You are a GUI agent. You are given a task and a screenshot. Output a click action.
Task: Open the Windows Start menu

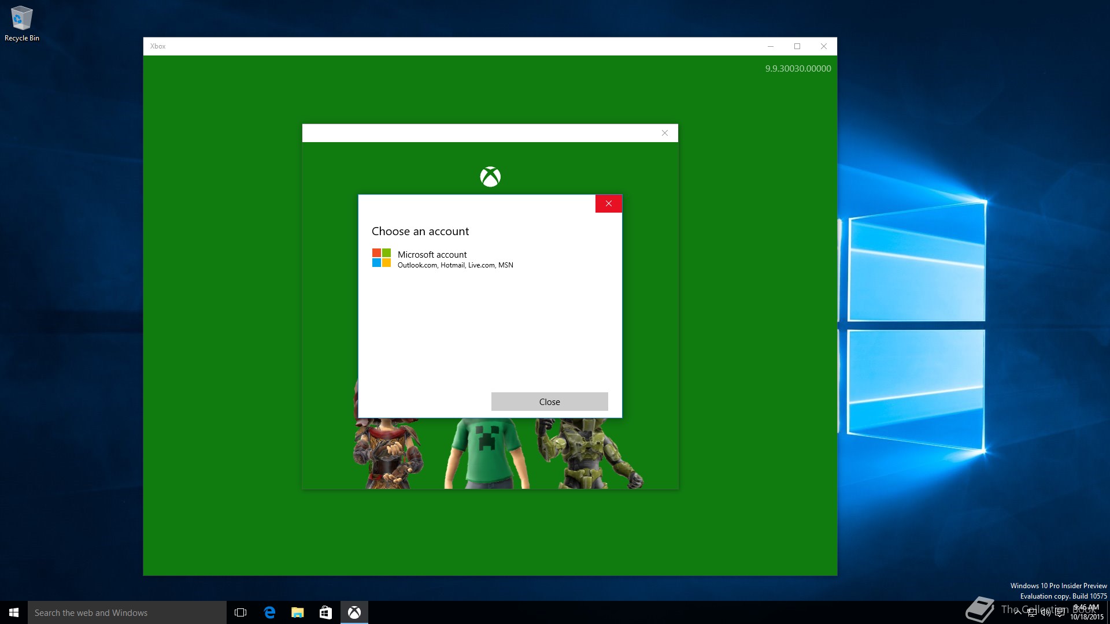click(x=14, y=612)
